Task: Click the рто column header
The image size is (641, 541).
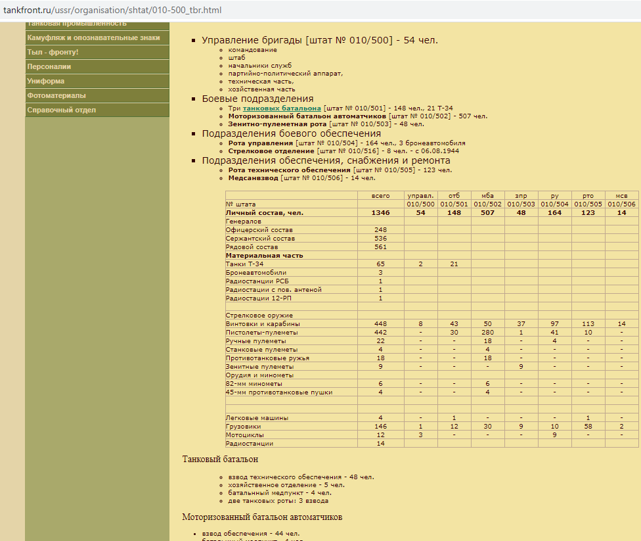Action: 588,196
